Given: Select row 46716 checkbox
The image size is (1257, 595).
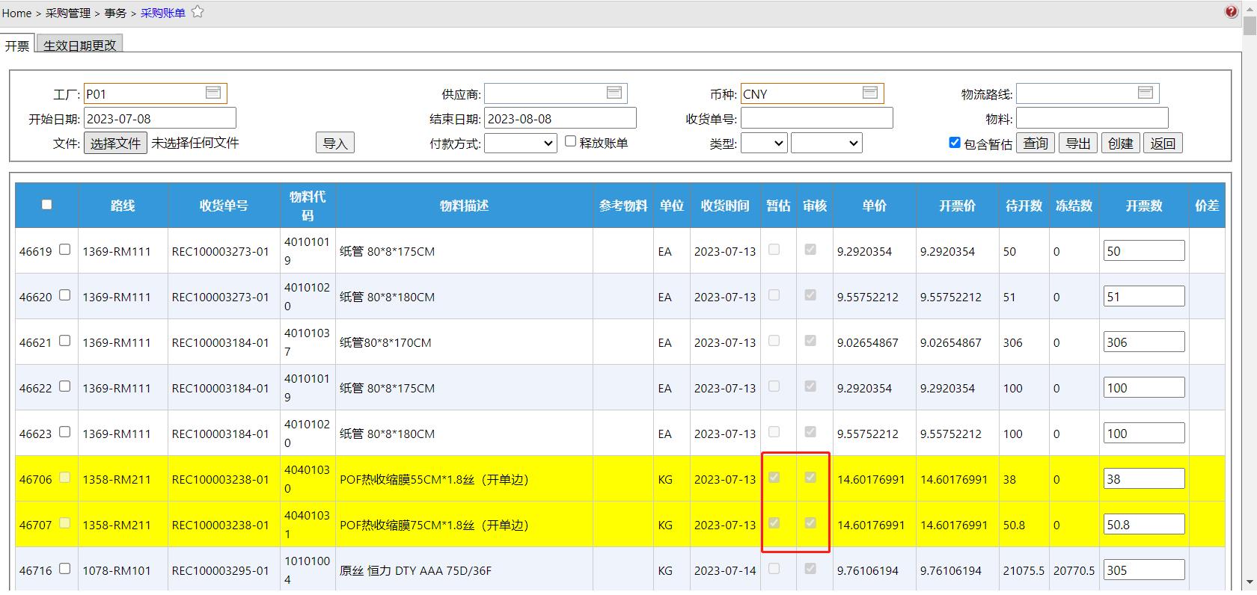Looking at the screenshot, I should (64, 569).
